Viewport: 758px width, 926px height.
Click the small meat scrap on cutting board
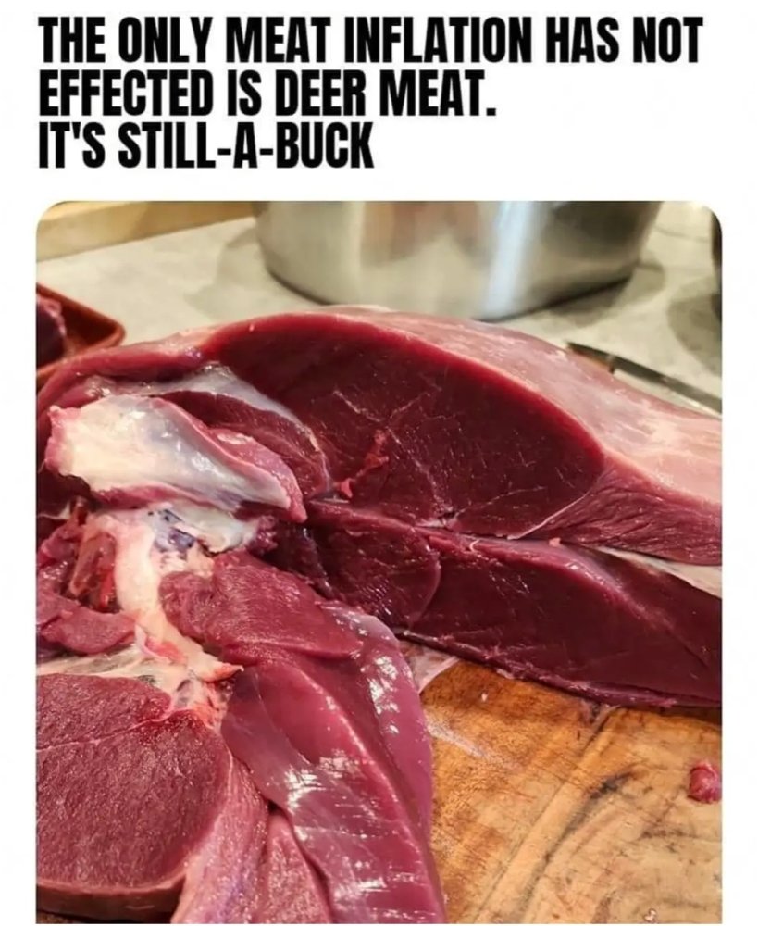[705, 782]
